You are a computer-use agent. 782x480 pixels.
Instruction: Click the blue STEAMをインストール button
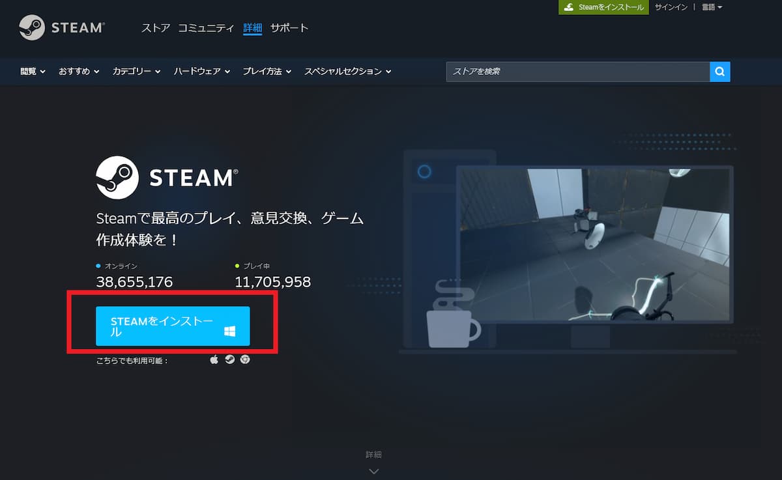[173, 326]
